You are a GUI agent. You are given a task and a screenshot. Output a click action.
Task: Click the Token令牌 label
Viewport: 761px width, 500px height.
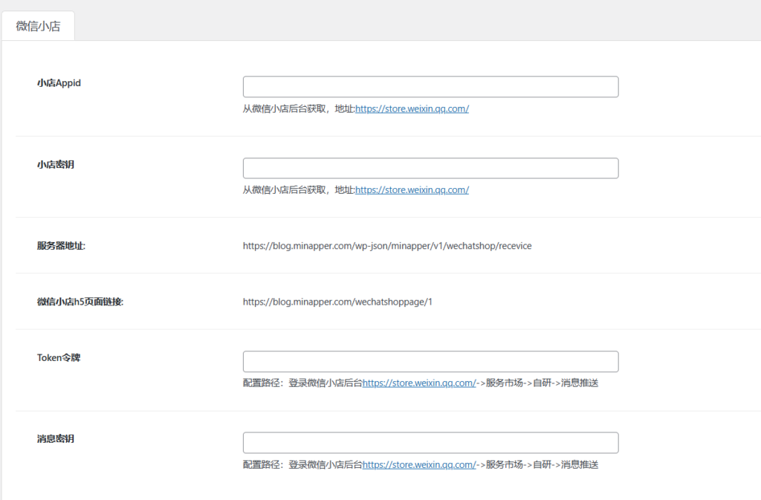pos(59,357)
